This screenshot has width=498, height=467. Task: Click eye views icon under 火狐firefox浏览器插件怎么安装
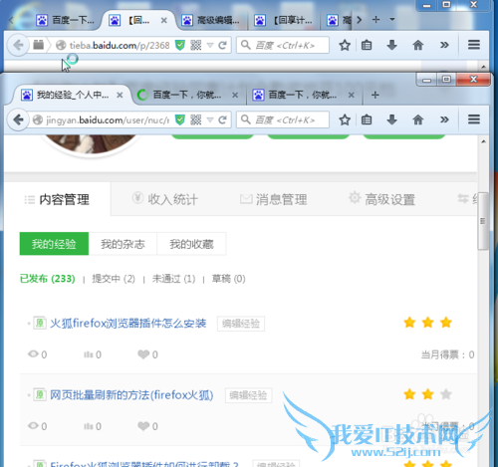(33, 354)
